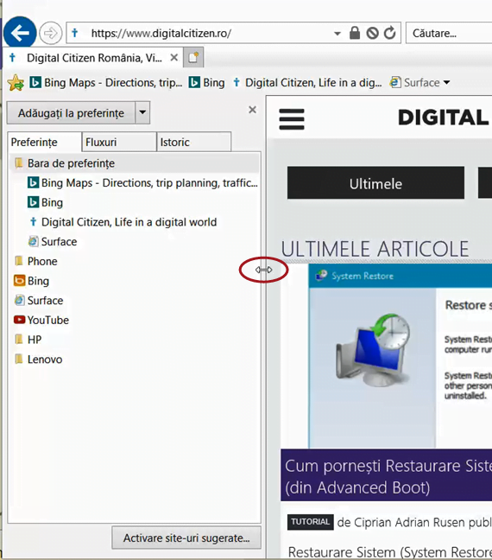Select the Digital Citizen România tab

pyautogui.click(x=93, y=58)
